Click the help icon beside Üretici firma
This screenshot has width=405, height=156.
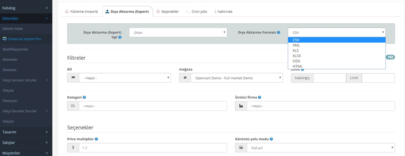point(259,98)
